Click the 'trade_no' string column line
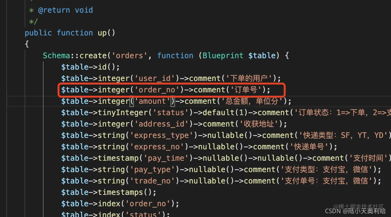The image size is (391, 217). [x=221, y=181]
